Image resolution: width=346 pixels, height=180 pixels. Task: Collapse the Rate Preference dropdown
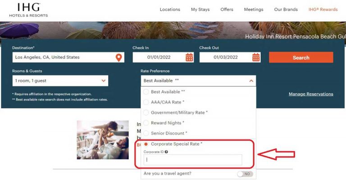[x=251, y=81]
